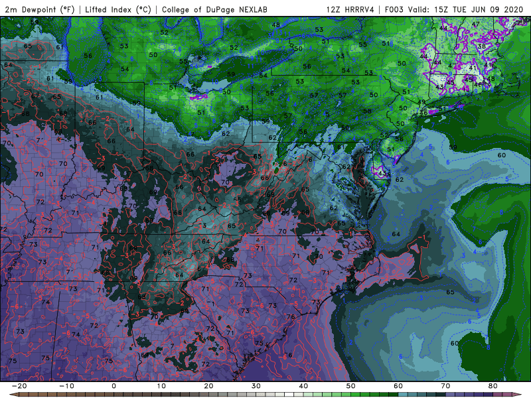Screen dimensions: 531x398
Task: Click the 10 tick label on the color scale
Action: tap(161, 386)
